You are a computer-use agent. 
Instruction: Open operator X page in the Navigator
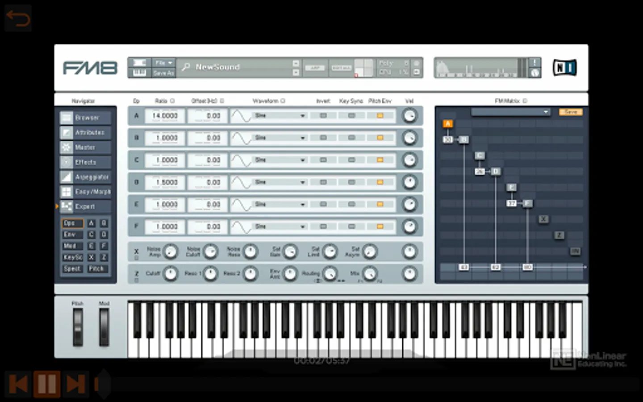tap(91, 257)
